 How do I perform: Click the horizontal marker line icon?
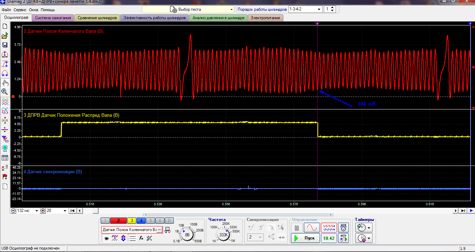pos(5,130)
